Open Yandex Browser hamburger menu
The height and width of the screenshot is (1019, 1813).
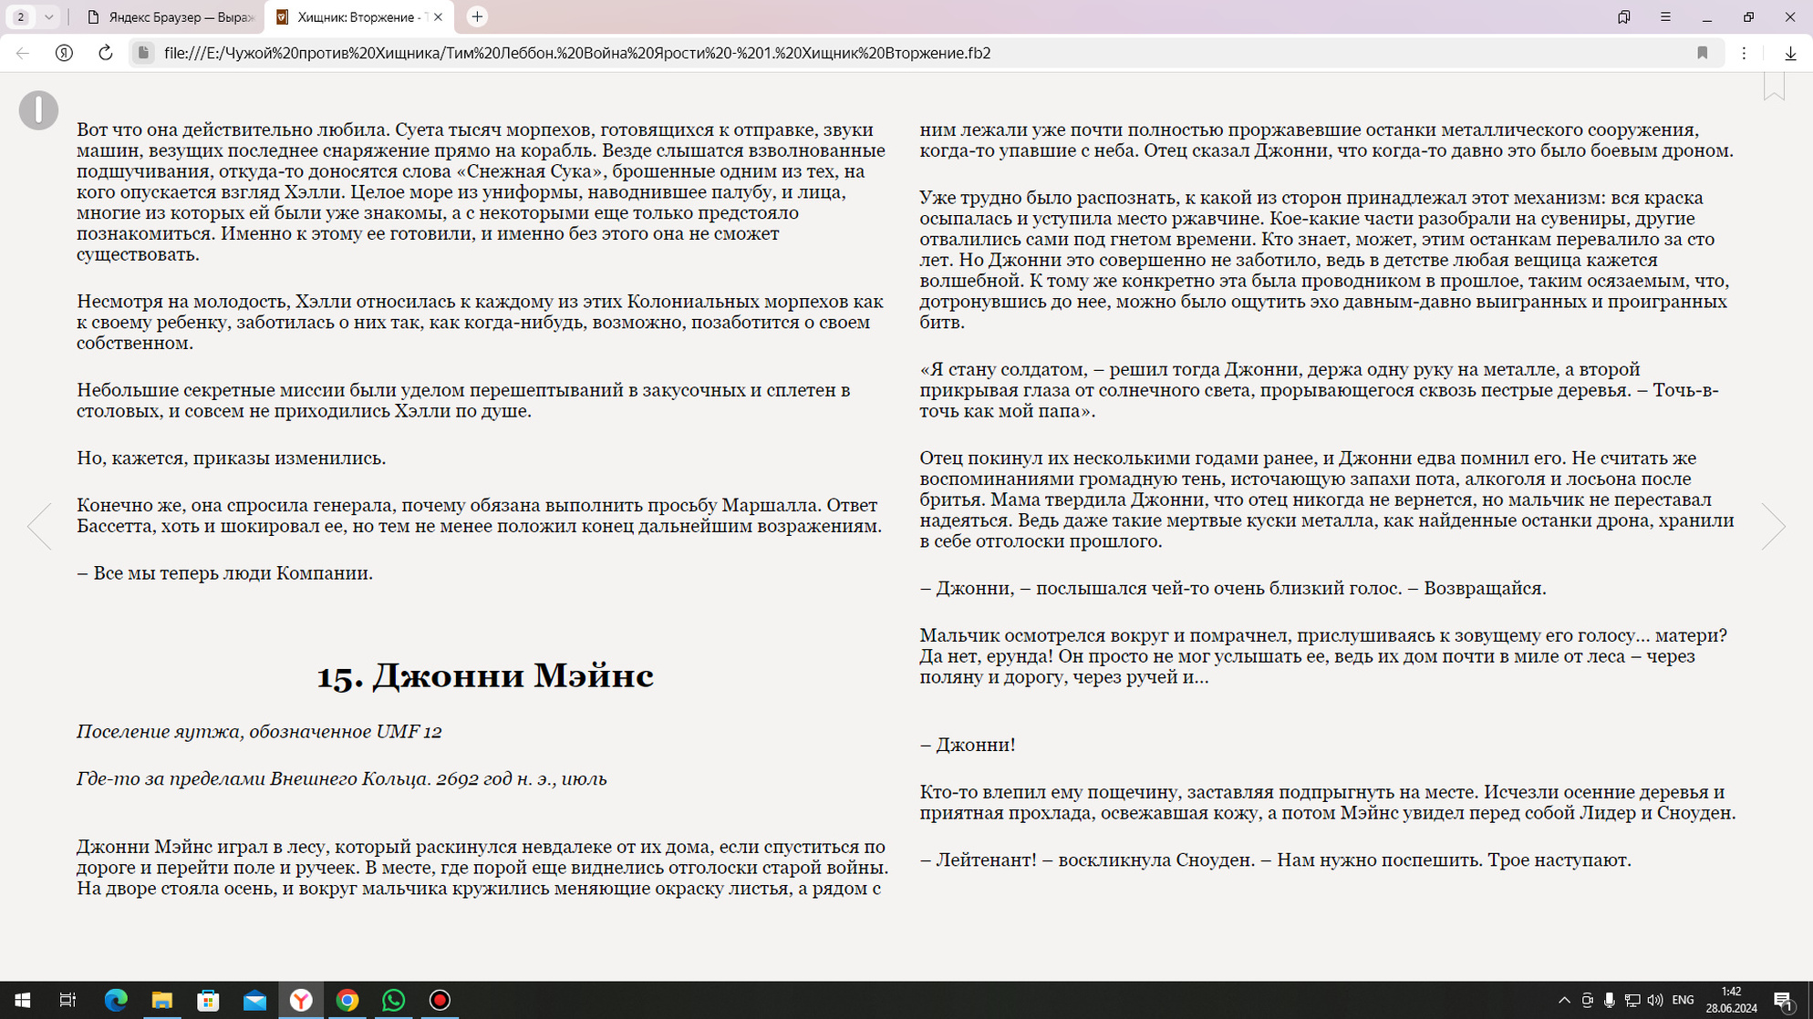click(x=1665, y=16)
